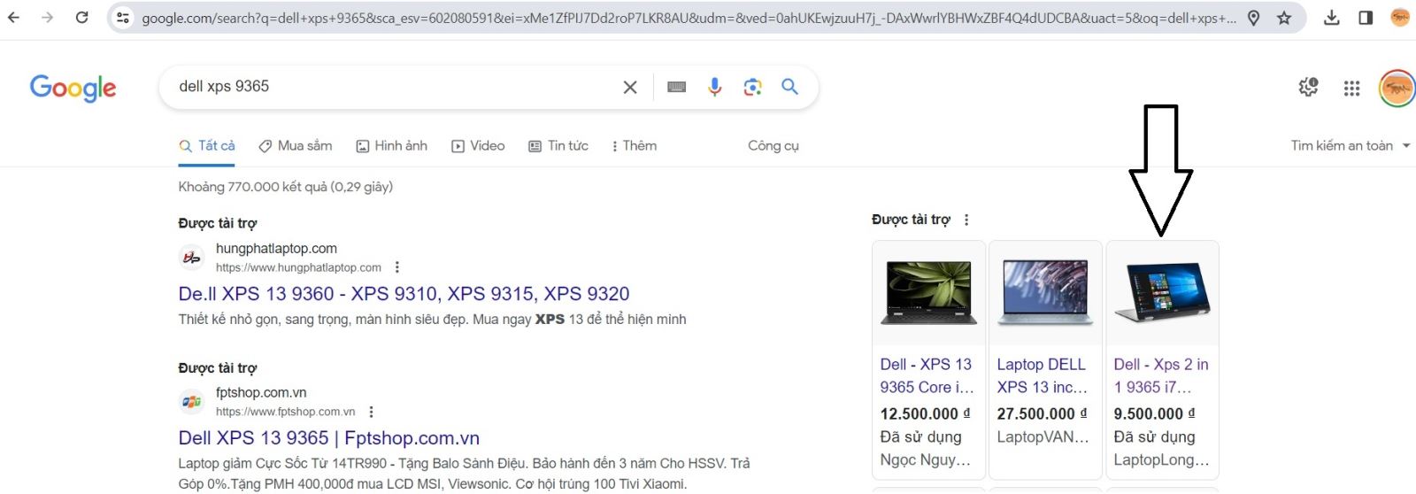Click Laptop DELL XPS 13 inc product title
Screen dimensions: 1416x494
pos(1043,376)
